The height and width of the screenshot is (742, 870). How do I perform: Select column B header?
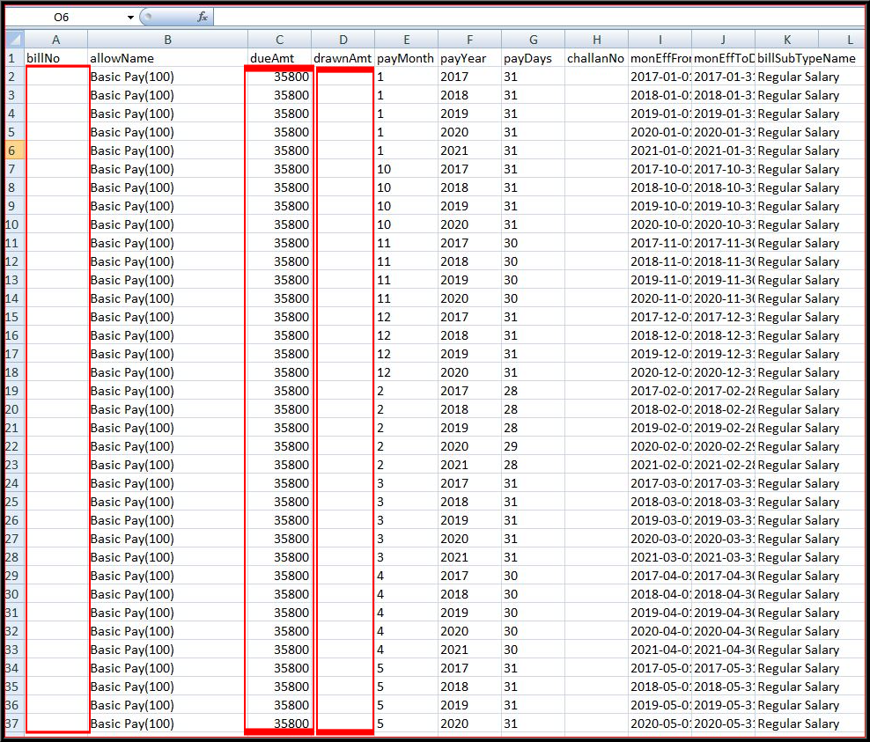click(x=167, y=40)
